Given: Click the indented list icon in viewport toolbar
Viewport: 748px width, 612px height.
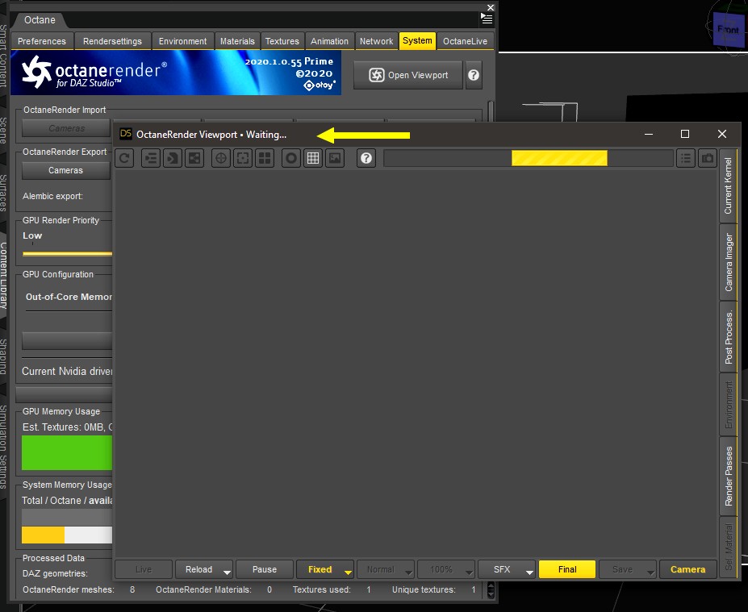Looking at the screenshot, I should click(x=151, y=158).
